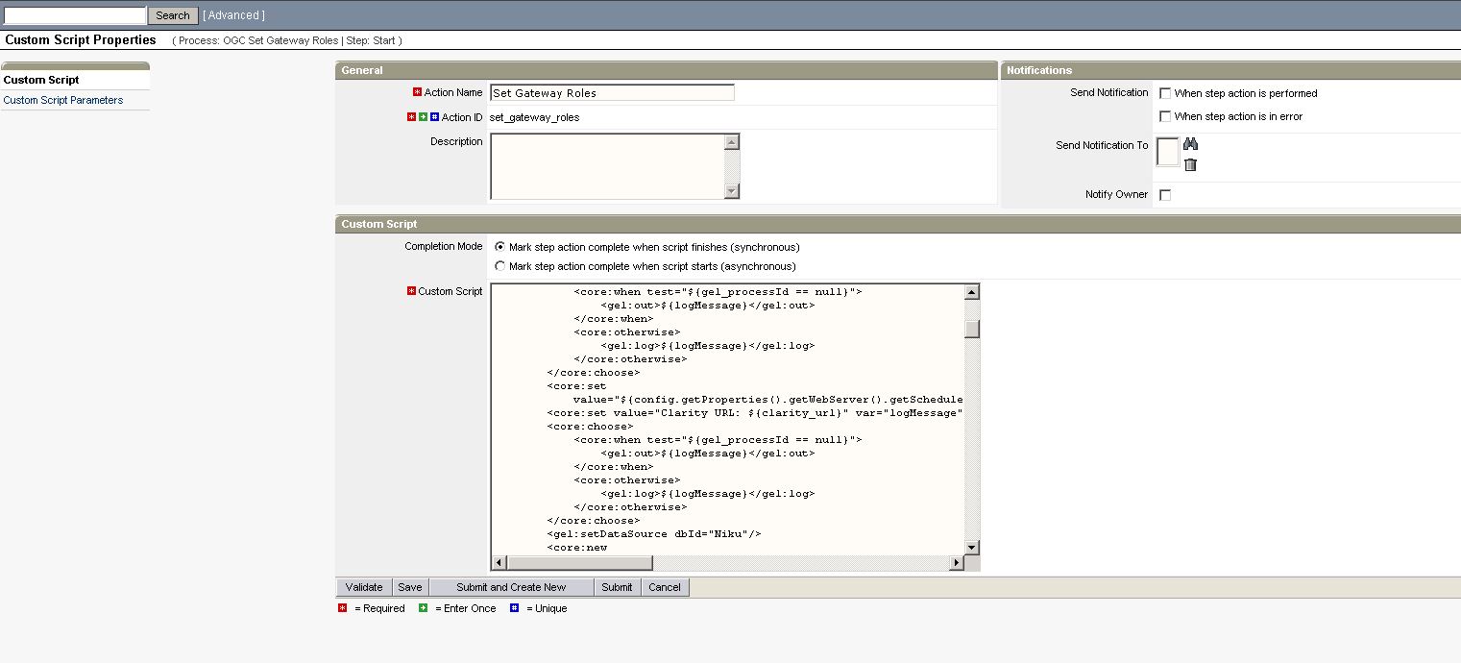Image resolution: width=1461 pixels, height=663 pixels.
Task: Enable notification when step action is performed
Action: (x=1165, y=94)
